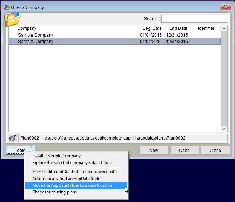Image resolution: width=235 pixels, height=202 pixels.
Task: Click the 12/31/2015 end date cell
Action: tap(177, 35)
